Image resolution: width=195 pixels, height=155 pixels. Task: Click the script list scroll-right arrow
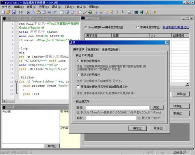[x=187, y=84]
